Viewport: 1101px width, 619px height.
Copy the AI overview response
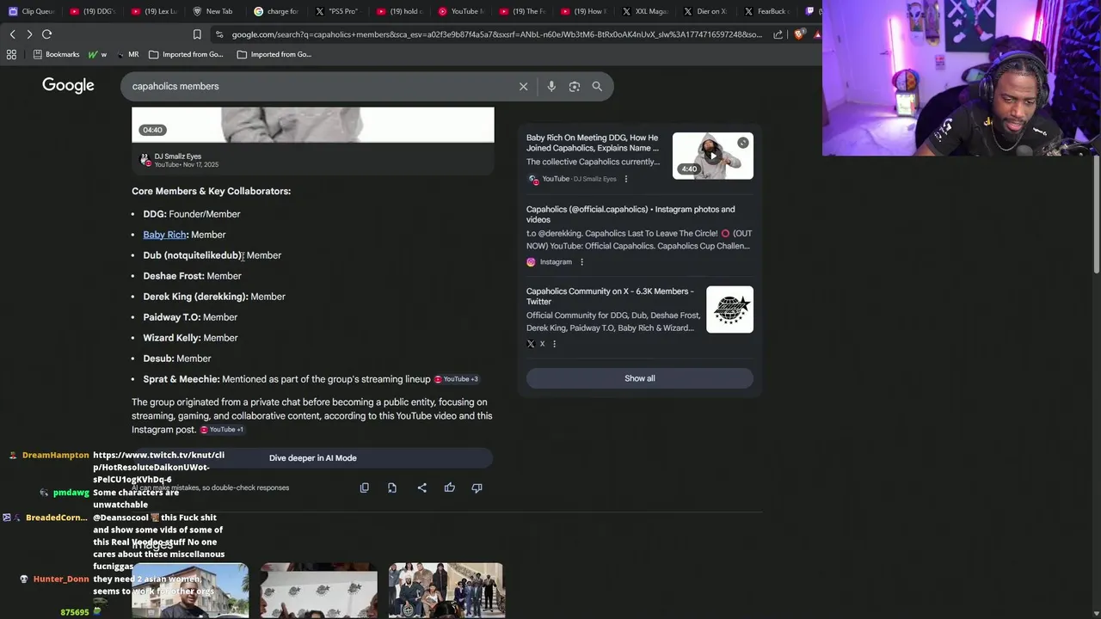(x=365, y=487)
